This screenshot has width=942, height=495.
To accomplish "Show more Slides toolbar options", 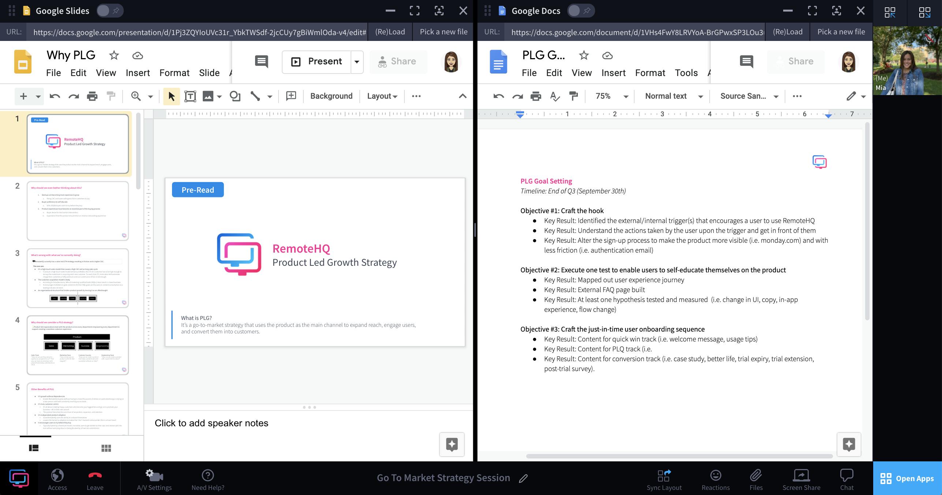I will pyautogui.click(x=416, y=96).
